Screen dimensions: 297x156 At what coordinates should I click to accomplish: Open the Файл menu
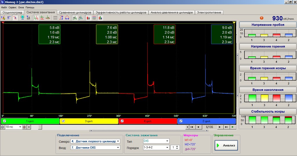click(x=4, y=8)
